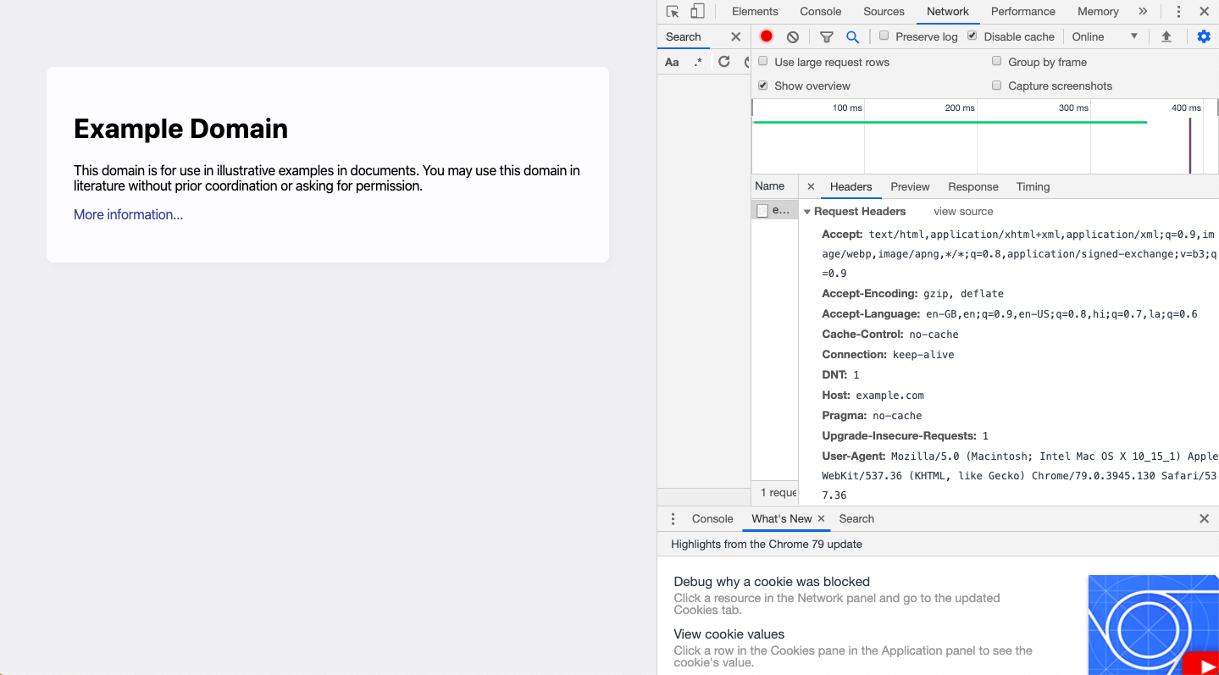Image resolution: width=1219 pixels, height=675 pixels.
Task: Click the red record network log button
Action: coord(767,36)
